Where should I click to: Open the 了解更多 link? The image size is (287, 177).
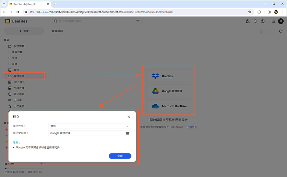pos(192,127)
